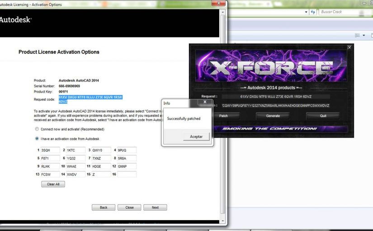This screenshot has height=231, width=373.
Task: Click activation field 4 containing 9PUQ
Action: point(127,150)
